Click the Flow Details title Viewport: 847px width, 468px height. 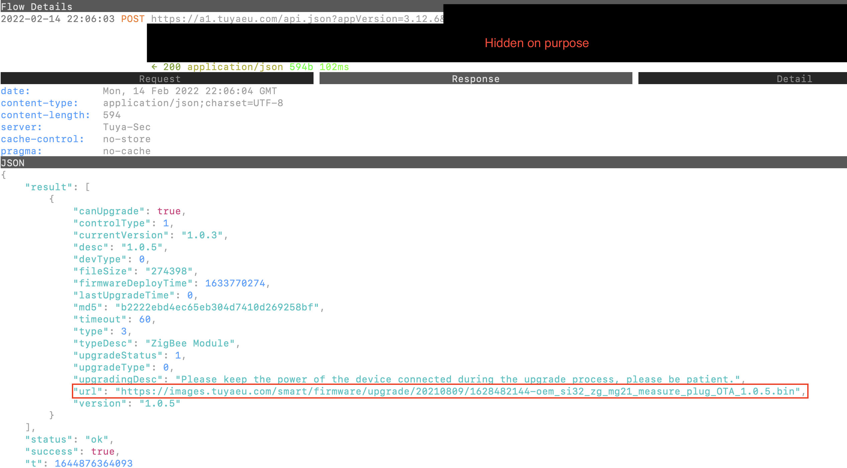[36, 6]
